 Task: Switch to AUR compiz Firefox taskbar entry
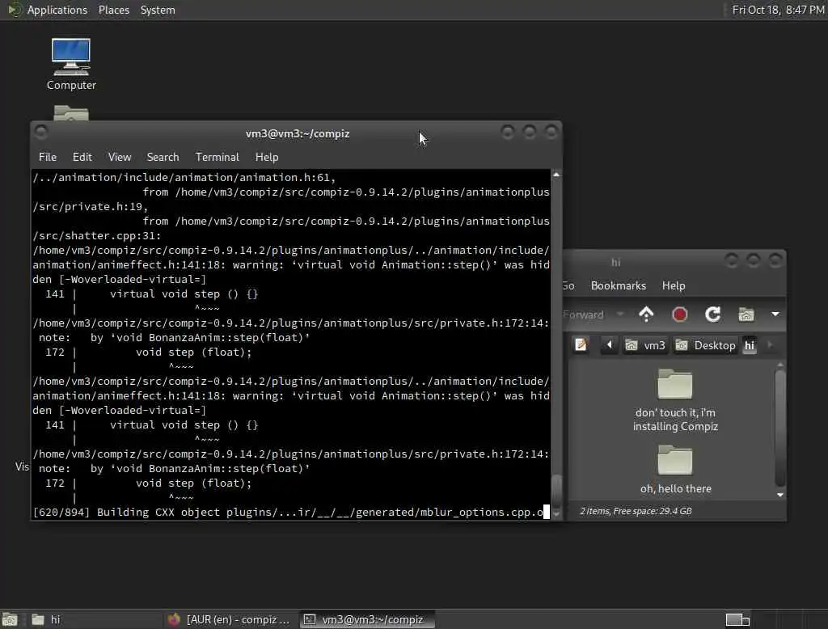pyautogui.click(x=230, y=619)
